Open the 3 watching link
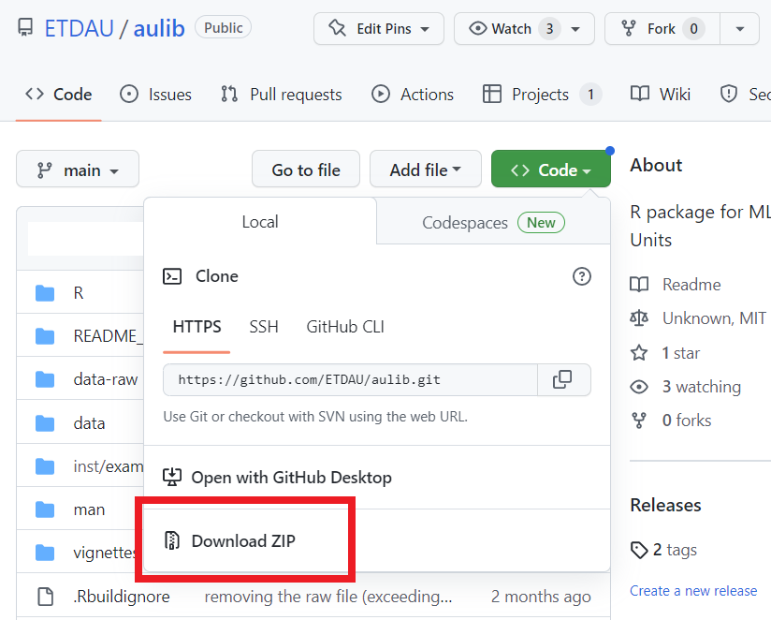This screenshot has height=620, width=771. point(701,387)
